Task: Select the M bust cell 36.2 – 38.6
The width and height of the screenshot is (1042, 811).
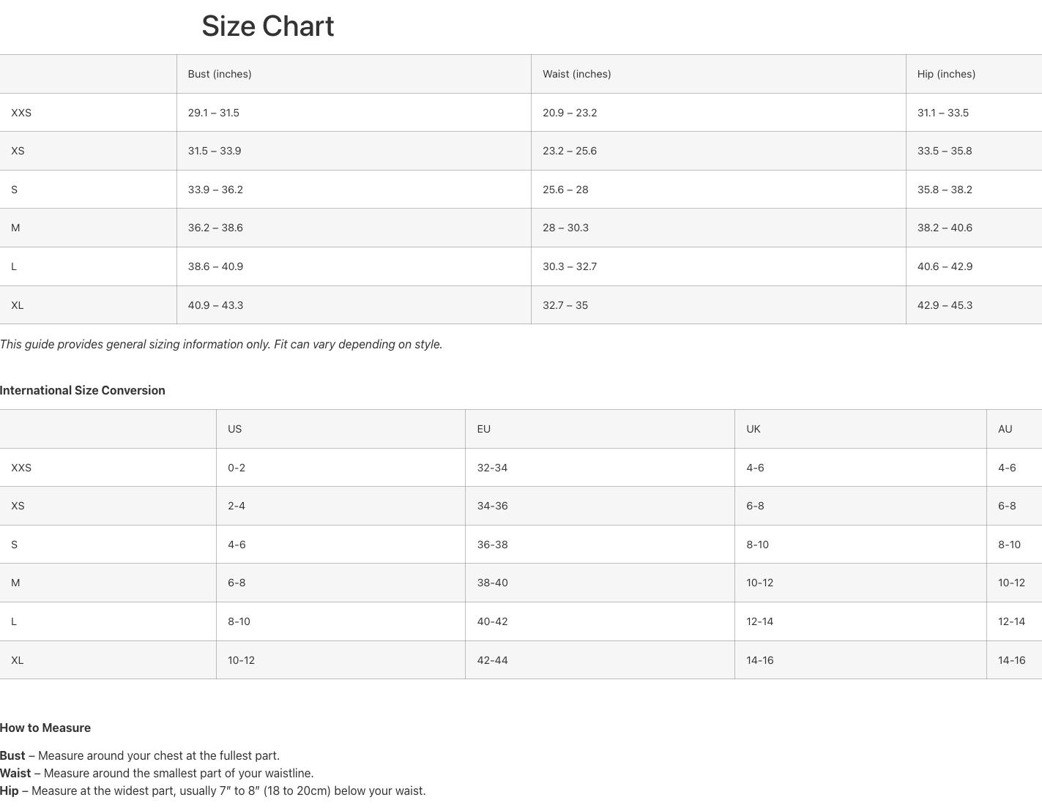Action: point(215,228)
